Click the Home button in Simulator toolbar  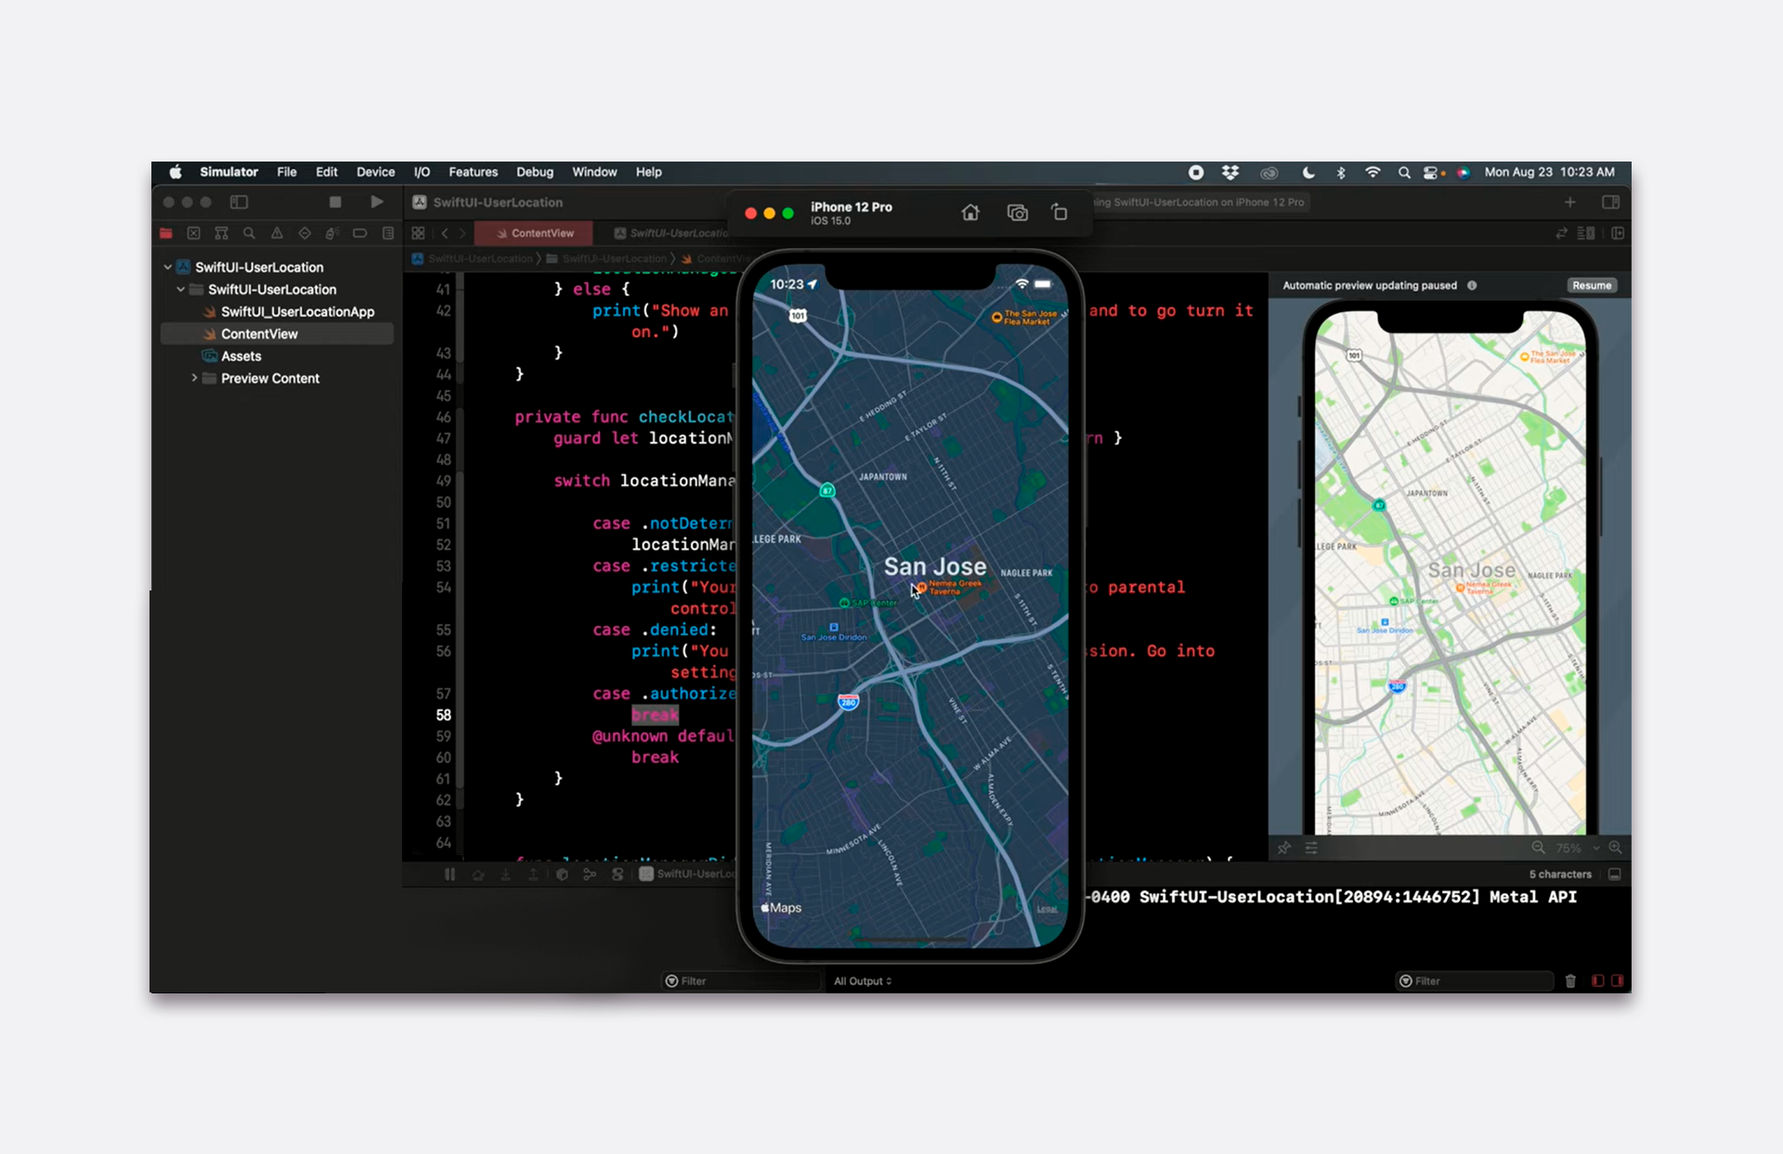click(970, 213)
